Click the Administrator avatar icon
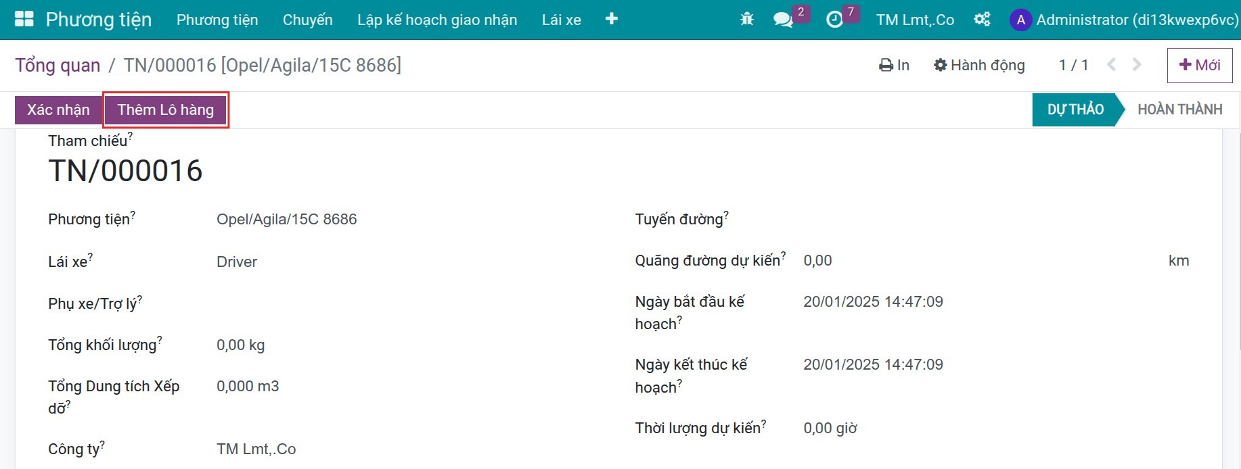The width and height of the screenshot is (1241, 469). point(1020,20)
